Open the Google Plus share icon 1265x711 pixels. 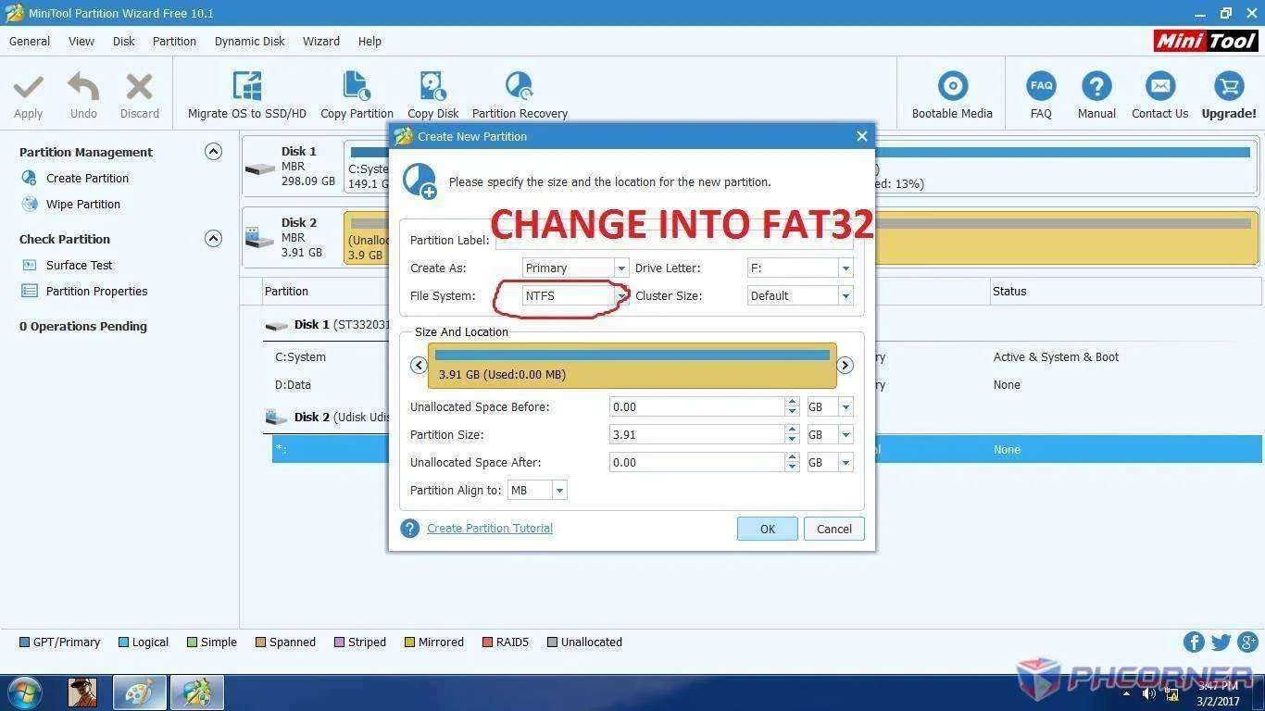[1247, 642]
